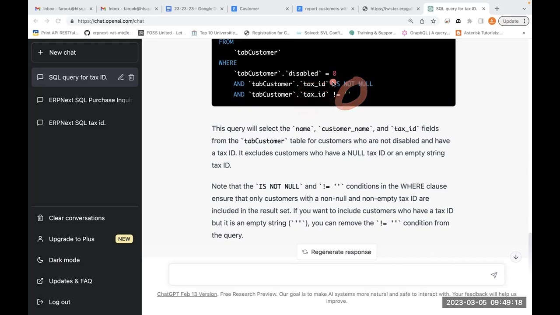Open the Update browser menu
The width and height of the screenshot is (560, 315).
tap(514, 21)
